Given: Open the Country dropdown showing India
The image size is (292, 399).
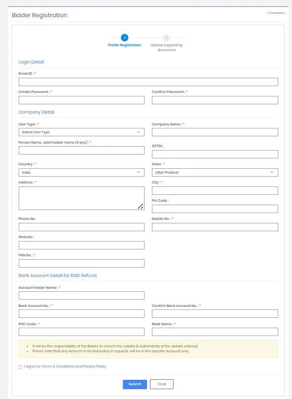Looking at the screenshot, I should (81, 172).
